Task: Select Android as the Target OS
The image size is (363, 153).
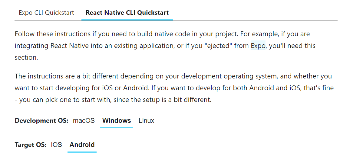Action: (82, 145)
